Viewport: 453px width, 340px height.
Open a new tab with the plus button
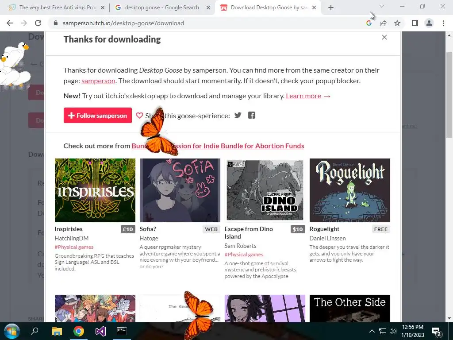click(331, 8)
